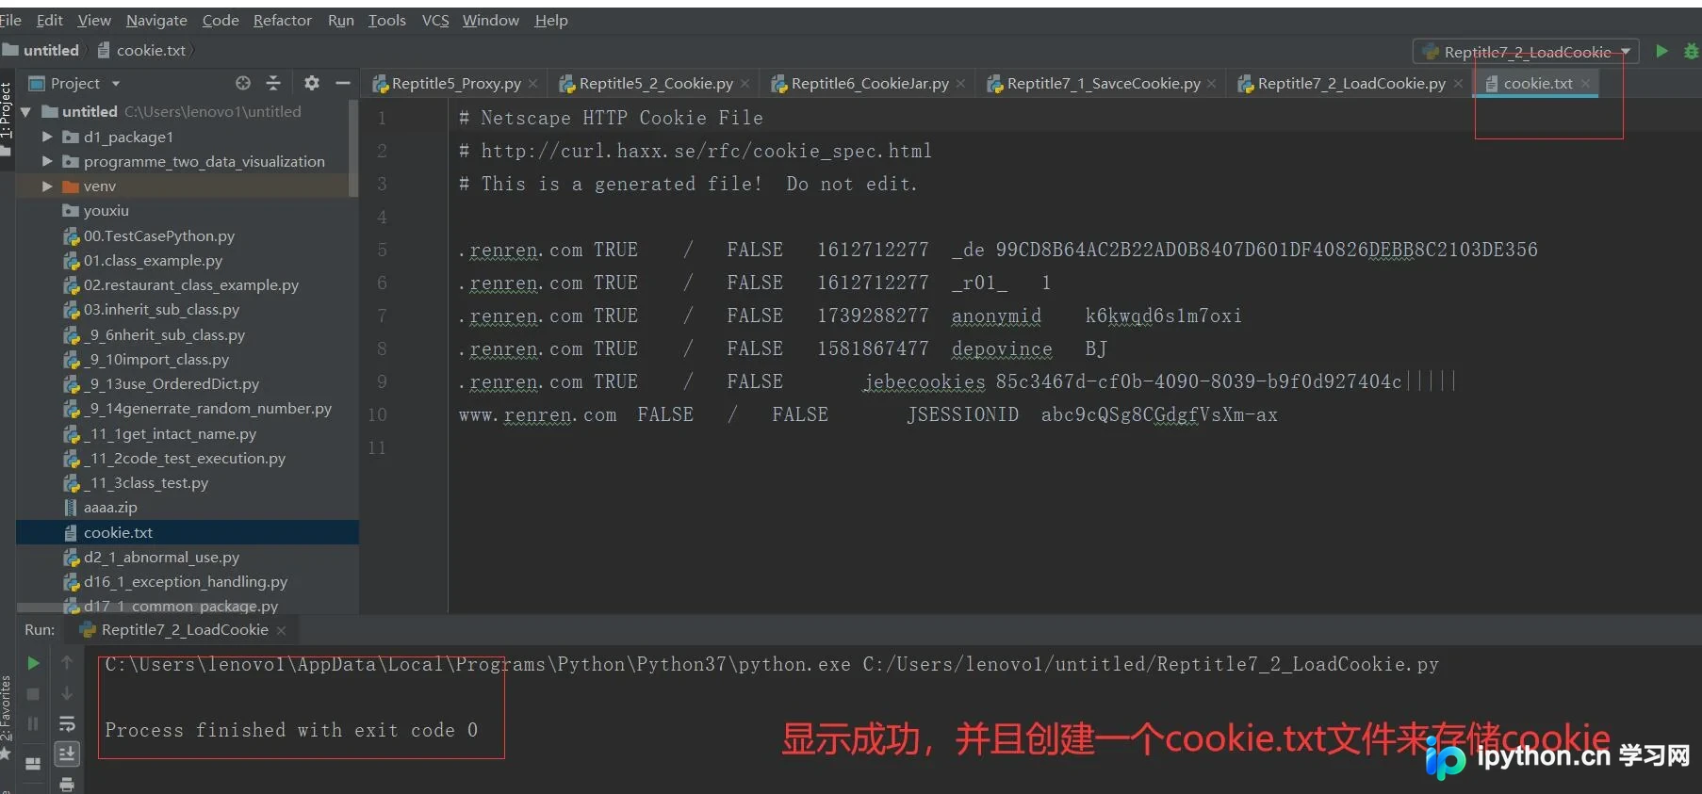Open the 2: Favorites side tool window

pyautogui.click(x=6, y=708)
